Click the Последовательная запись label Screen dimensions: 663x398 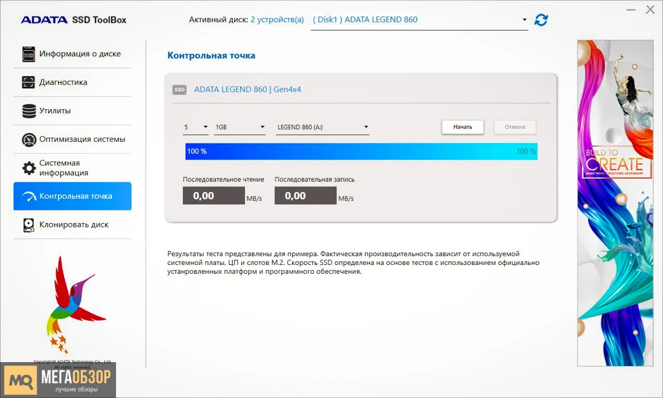pos(315,179)
